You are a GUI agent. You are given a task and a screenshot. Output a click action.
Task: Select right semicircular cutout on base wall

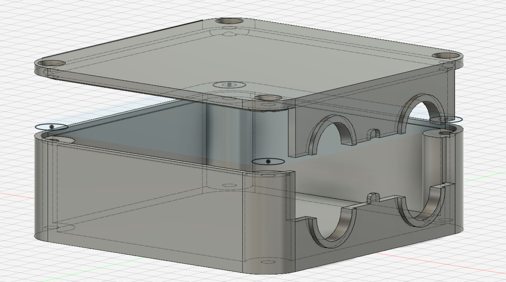(x=421, y=207)
